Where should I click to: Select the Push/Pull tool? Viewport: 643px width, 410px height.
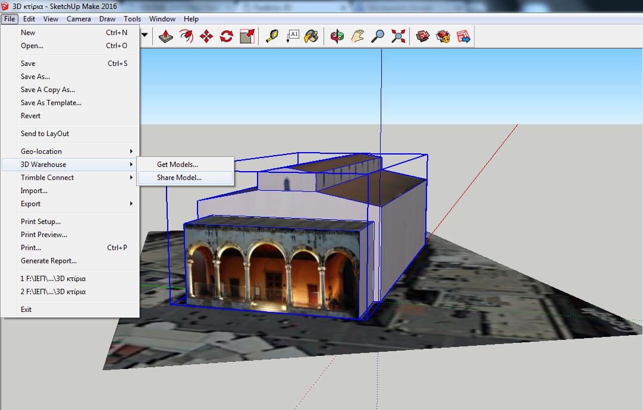[166, 36]
